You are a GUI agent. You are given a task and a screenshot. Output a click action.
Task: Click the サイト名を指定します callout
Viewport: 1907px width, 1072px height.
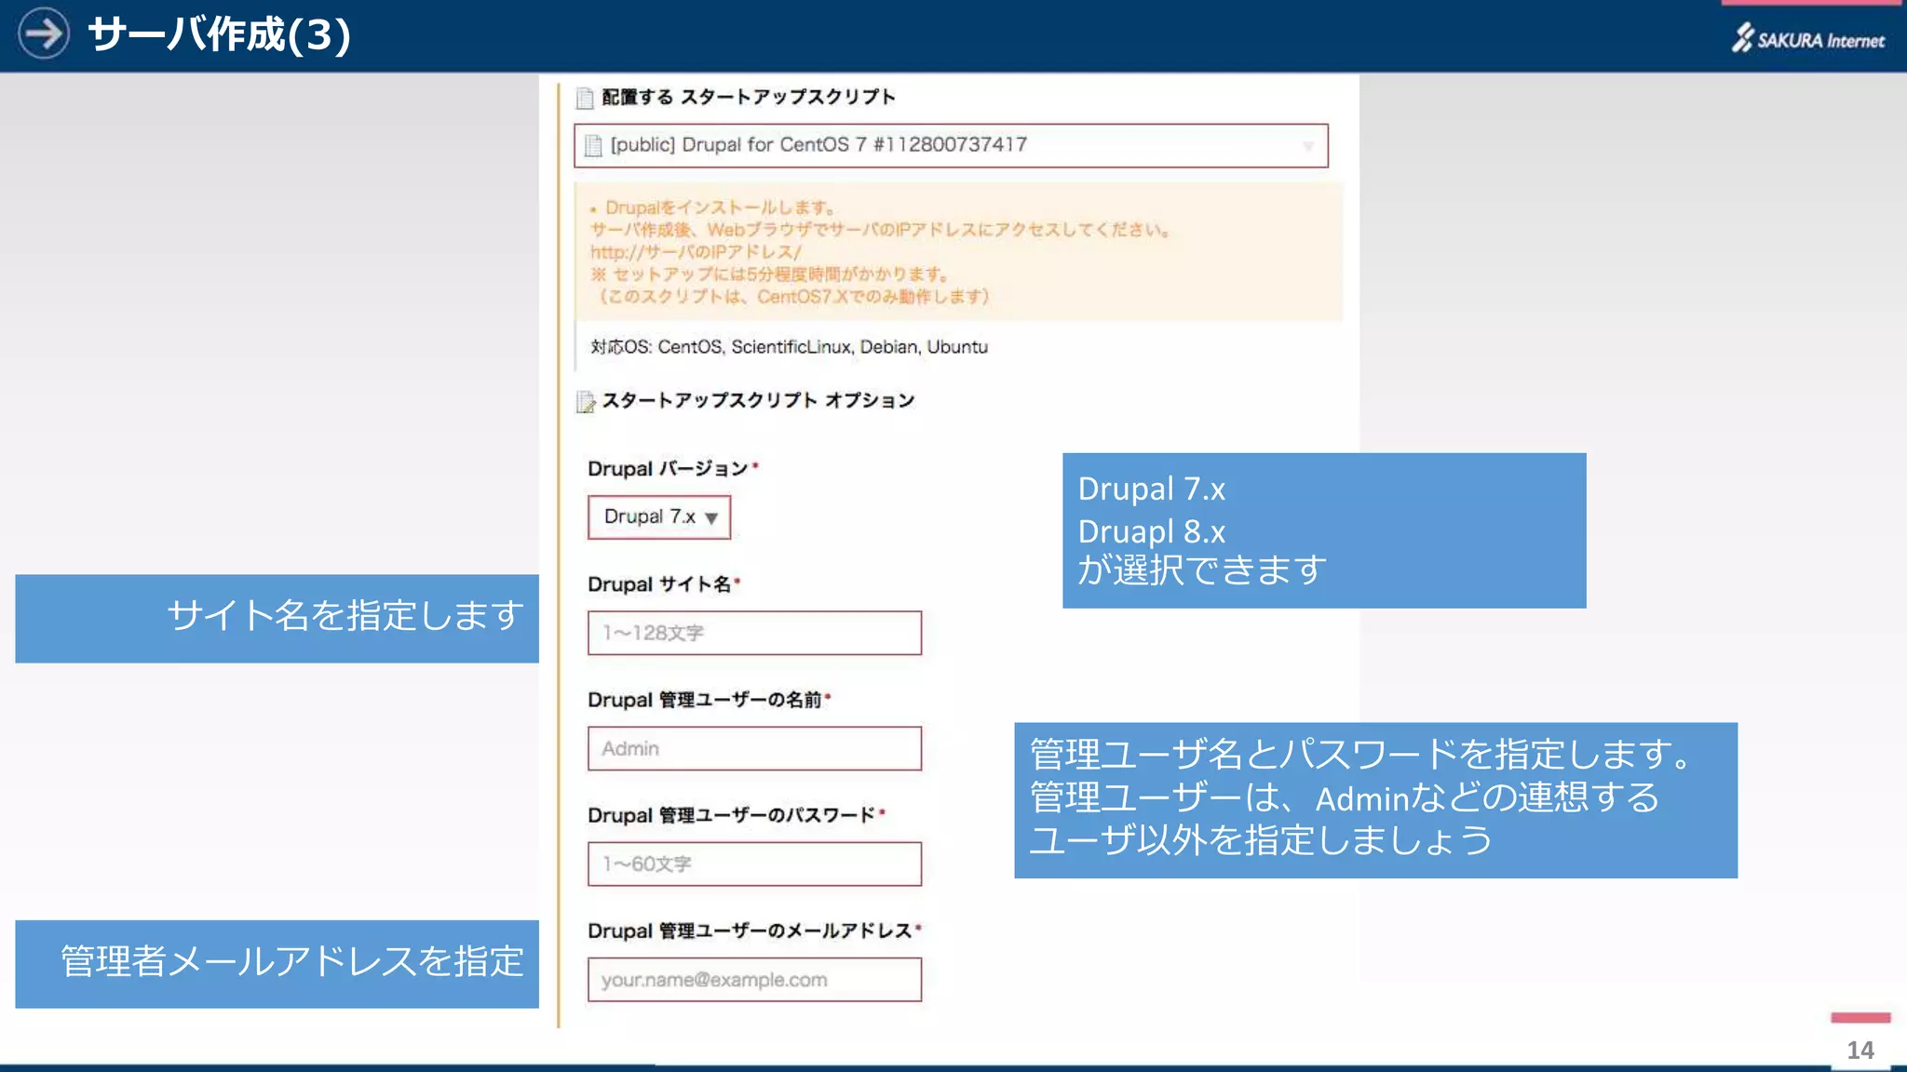[x=277, y=618]
